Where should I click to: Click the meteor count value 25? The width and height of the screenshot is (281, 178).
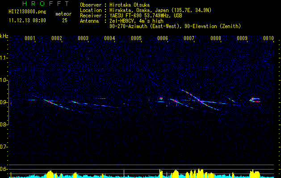pyautogui.click(x=65, y=20)
